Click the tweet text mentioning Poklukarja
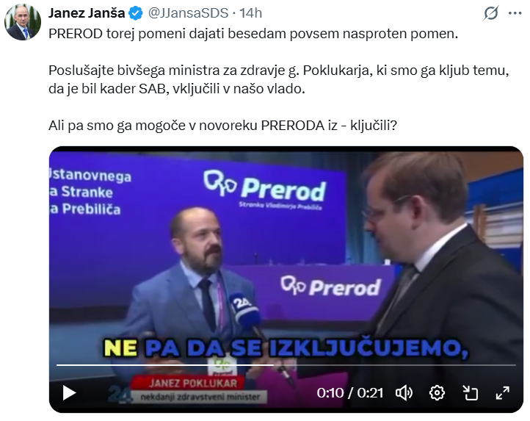 [x=278, y=79]
